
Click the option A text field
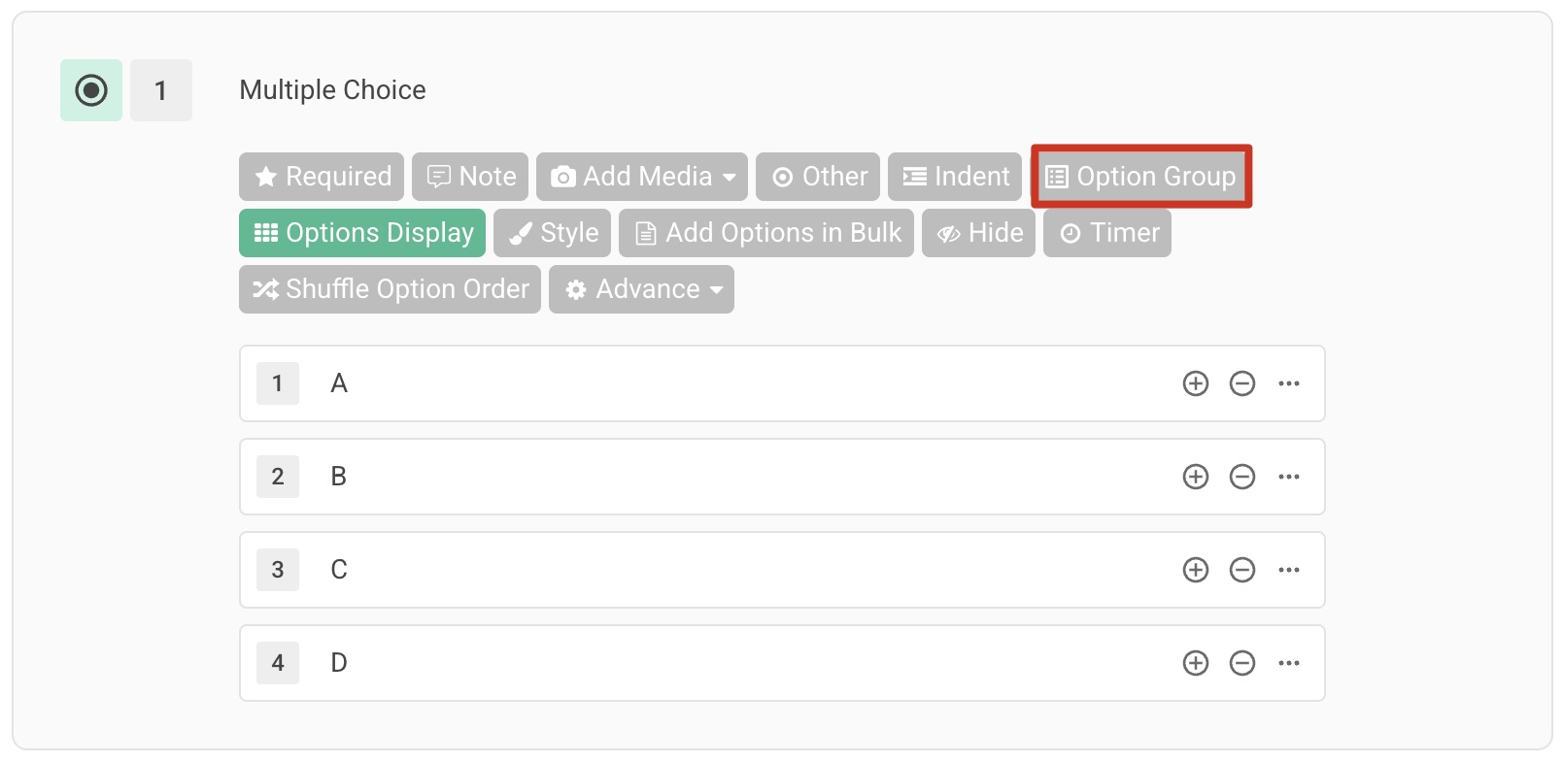(x=738, y=383)
